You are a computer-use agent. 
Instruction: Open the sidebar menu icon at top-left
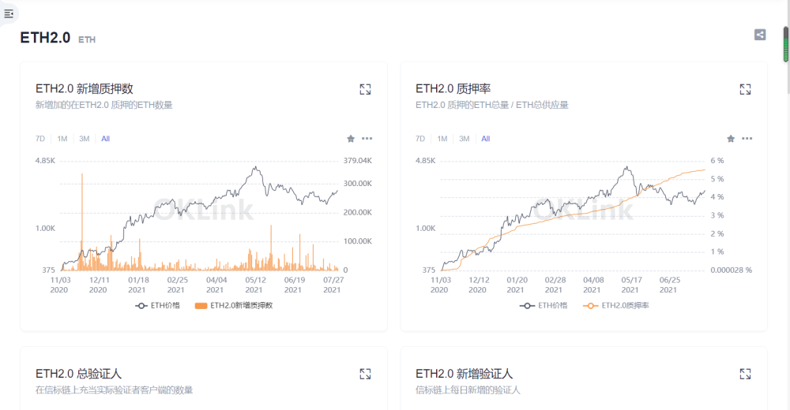click(x=9, y=13)
